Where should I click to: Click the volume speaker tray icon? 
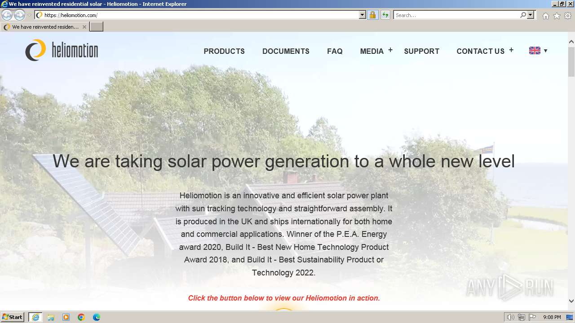click(511, 317)
